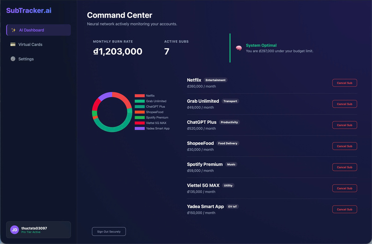Click the Yadea Smart App subscription name
Viewport: 372px width, 244px height.
click(x=205, y=206)
